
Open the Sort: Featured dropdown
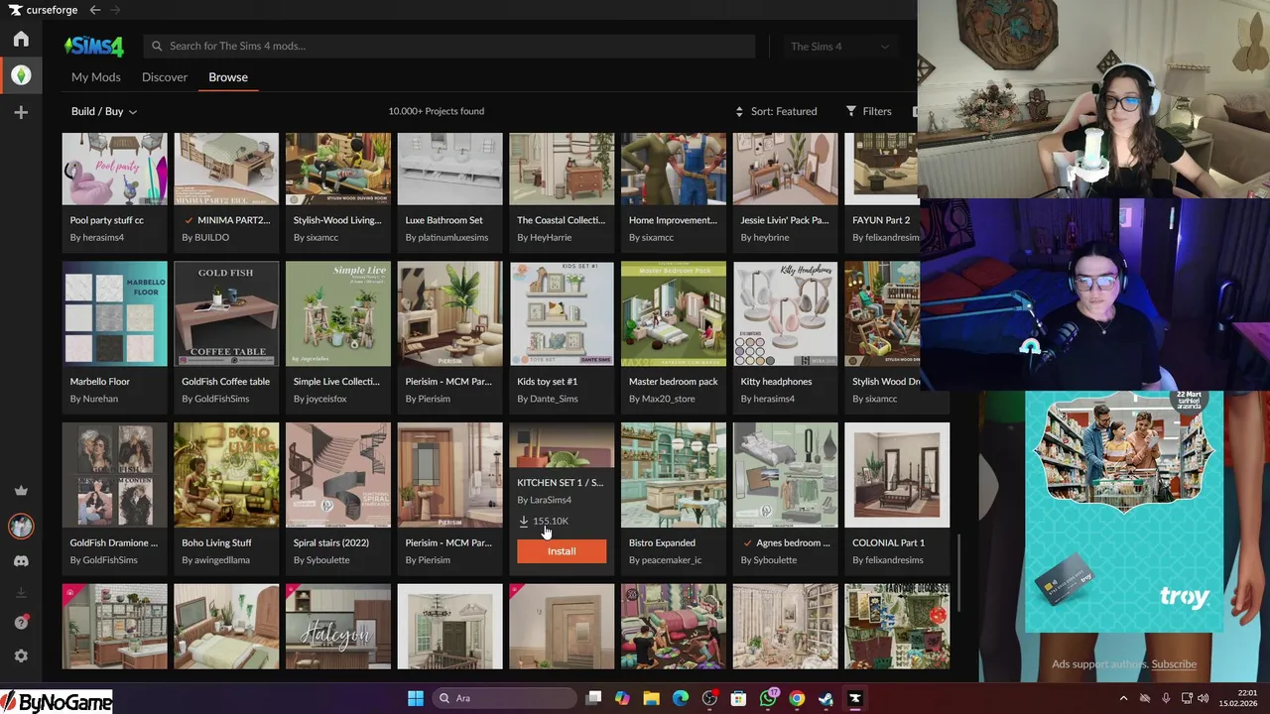point(776,111)
